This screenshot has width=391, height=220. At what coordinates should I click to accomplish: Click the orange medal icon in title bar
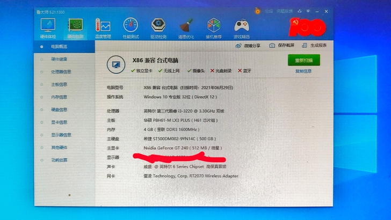[258, 11]
